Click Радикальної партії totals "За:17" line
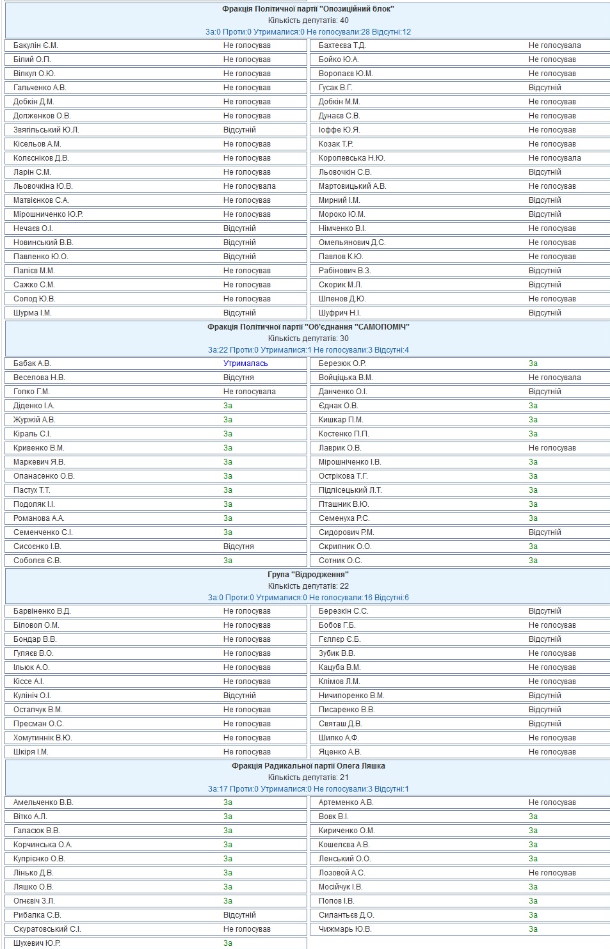 [x=308, y=789]
